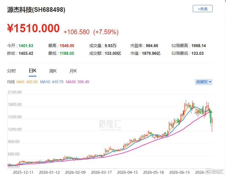The width and height of the screenshot is (226, 176).
Task: Click the last candlestick on the chart
Action: click(212, 125)
